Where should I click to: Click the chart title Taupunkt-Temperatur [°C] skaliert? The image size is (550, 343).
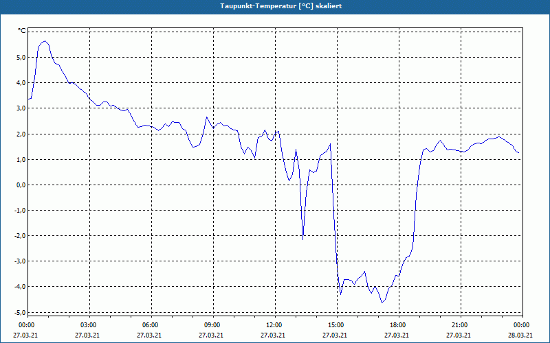(281, 6)
